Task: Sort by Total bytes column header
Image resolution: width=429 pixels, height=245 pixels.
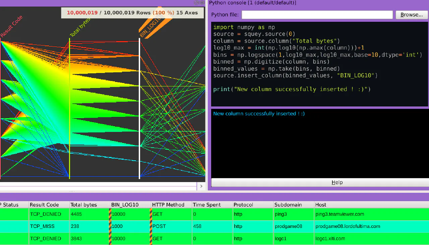Action: (90, 205)
